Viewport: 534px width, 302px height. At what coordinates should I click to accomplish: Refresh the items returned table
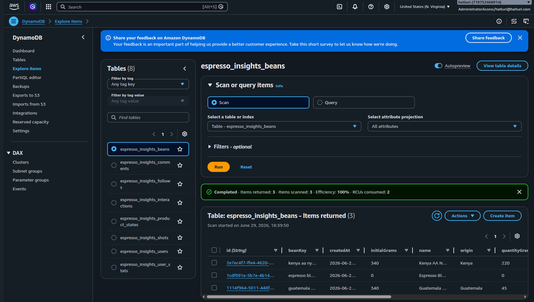click(x=437, y=216)
